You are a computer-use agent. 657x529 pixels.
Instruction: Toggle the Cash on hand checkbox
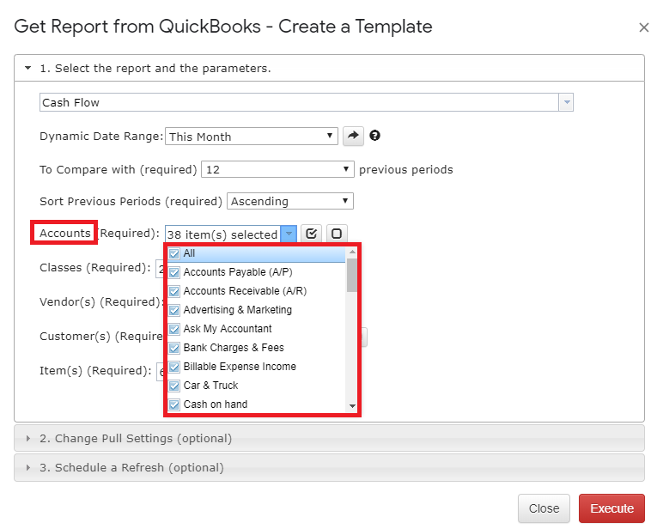click(174, 405)
